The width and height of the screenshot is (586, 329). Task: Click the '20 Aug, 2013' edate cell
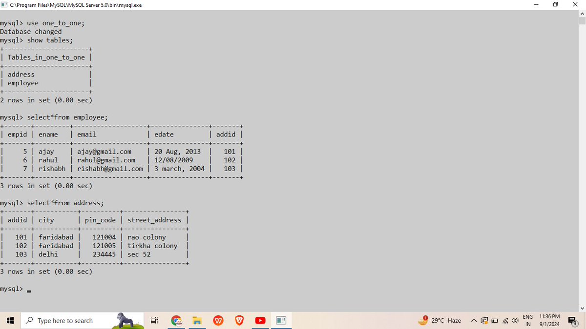tap(177, 151)
